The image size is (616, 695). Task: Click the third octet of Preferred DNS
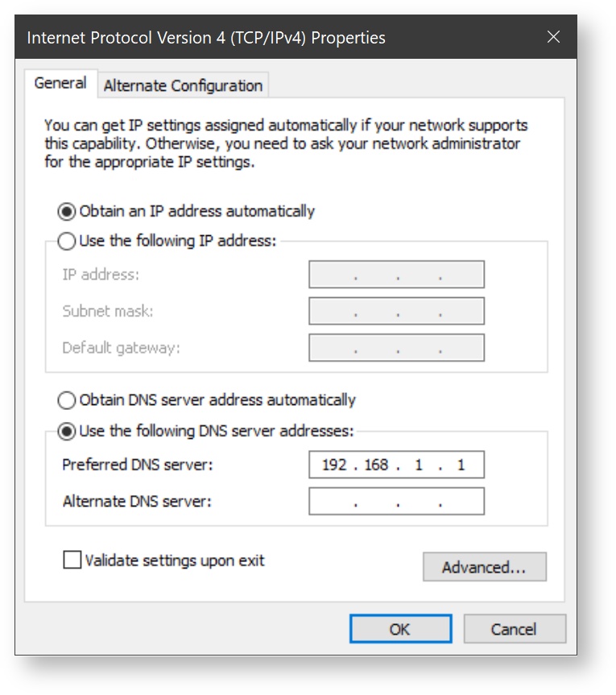click(419, 465)
